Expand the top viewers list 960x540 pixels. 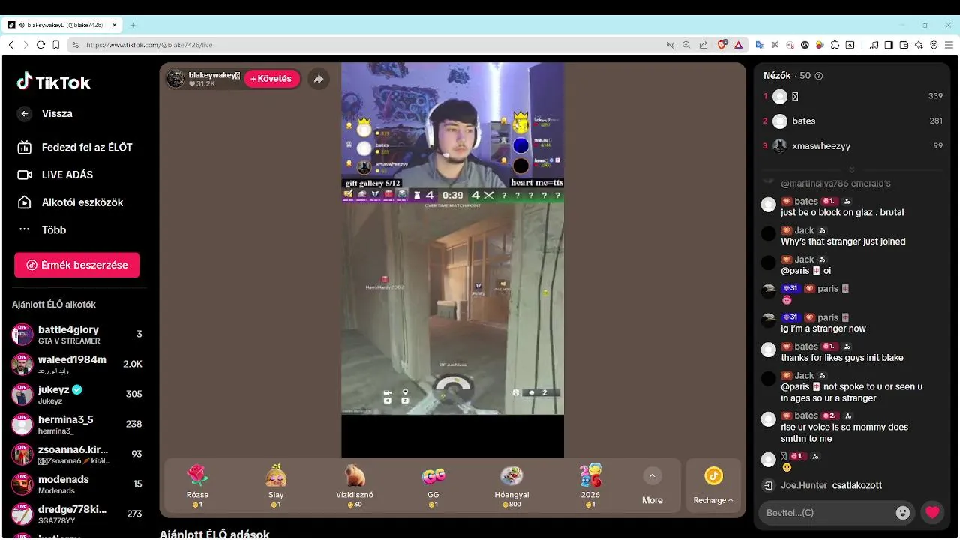(851, 169)
